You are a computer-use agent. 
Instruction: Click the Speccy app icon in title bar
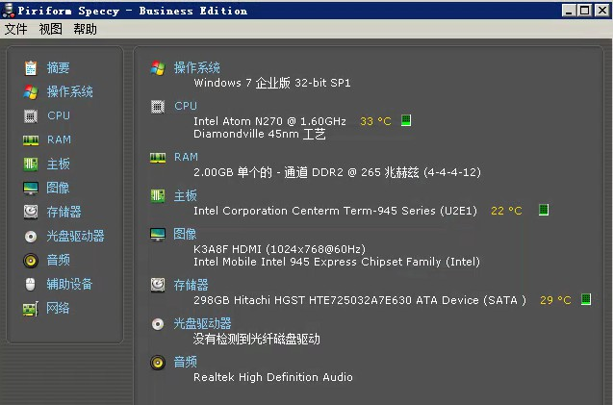(x=9, y=11)
